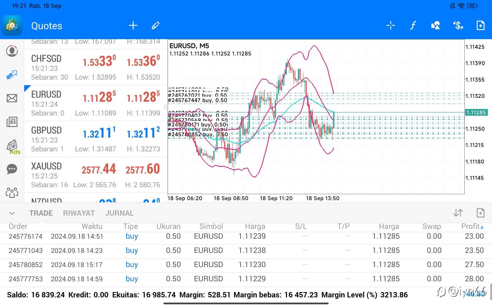Tap the plus icon to add symbol

pyautogui.click(x=133, y=26)
